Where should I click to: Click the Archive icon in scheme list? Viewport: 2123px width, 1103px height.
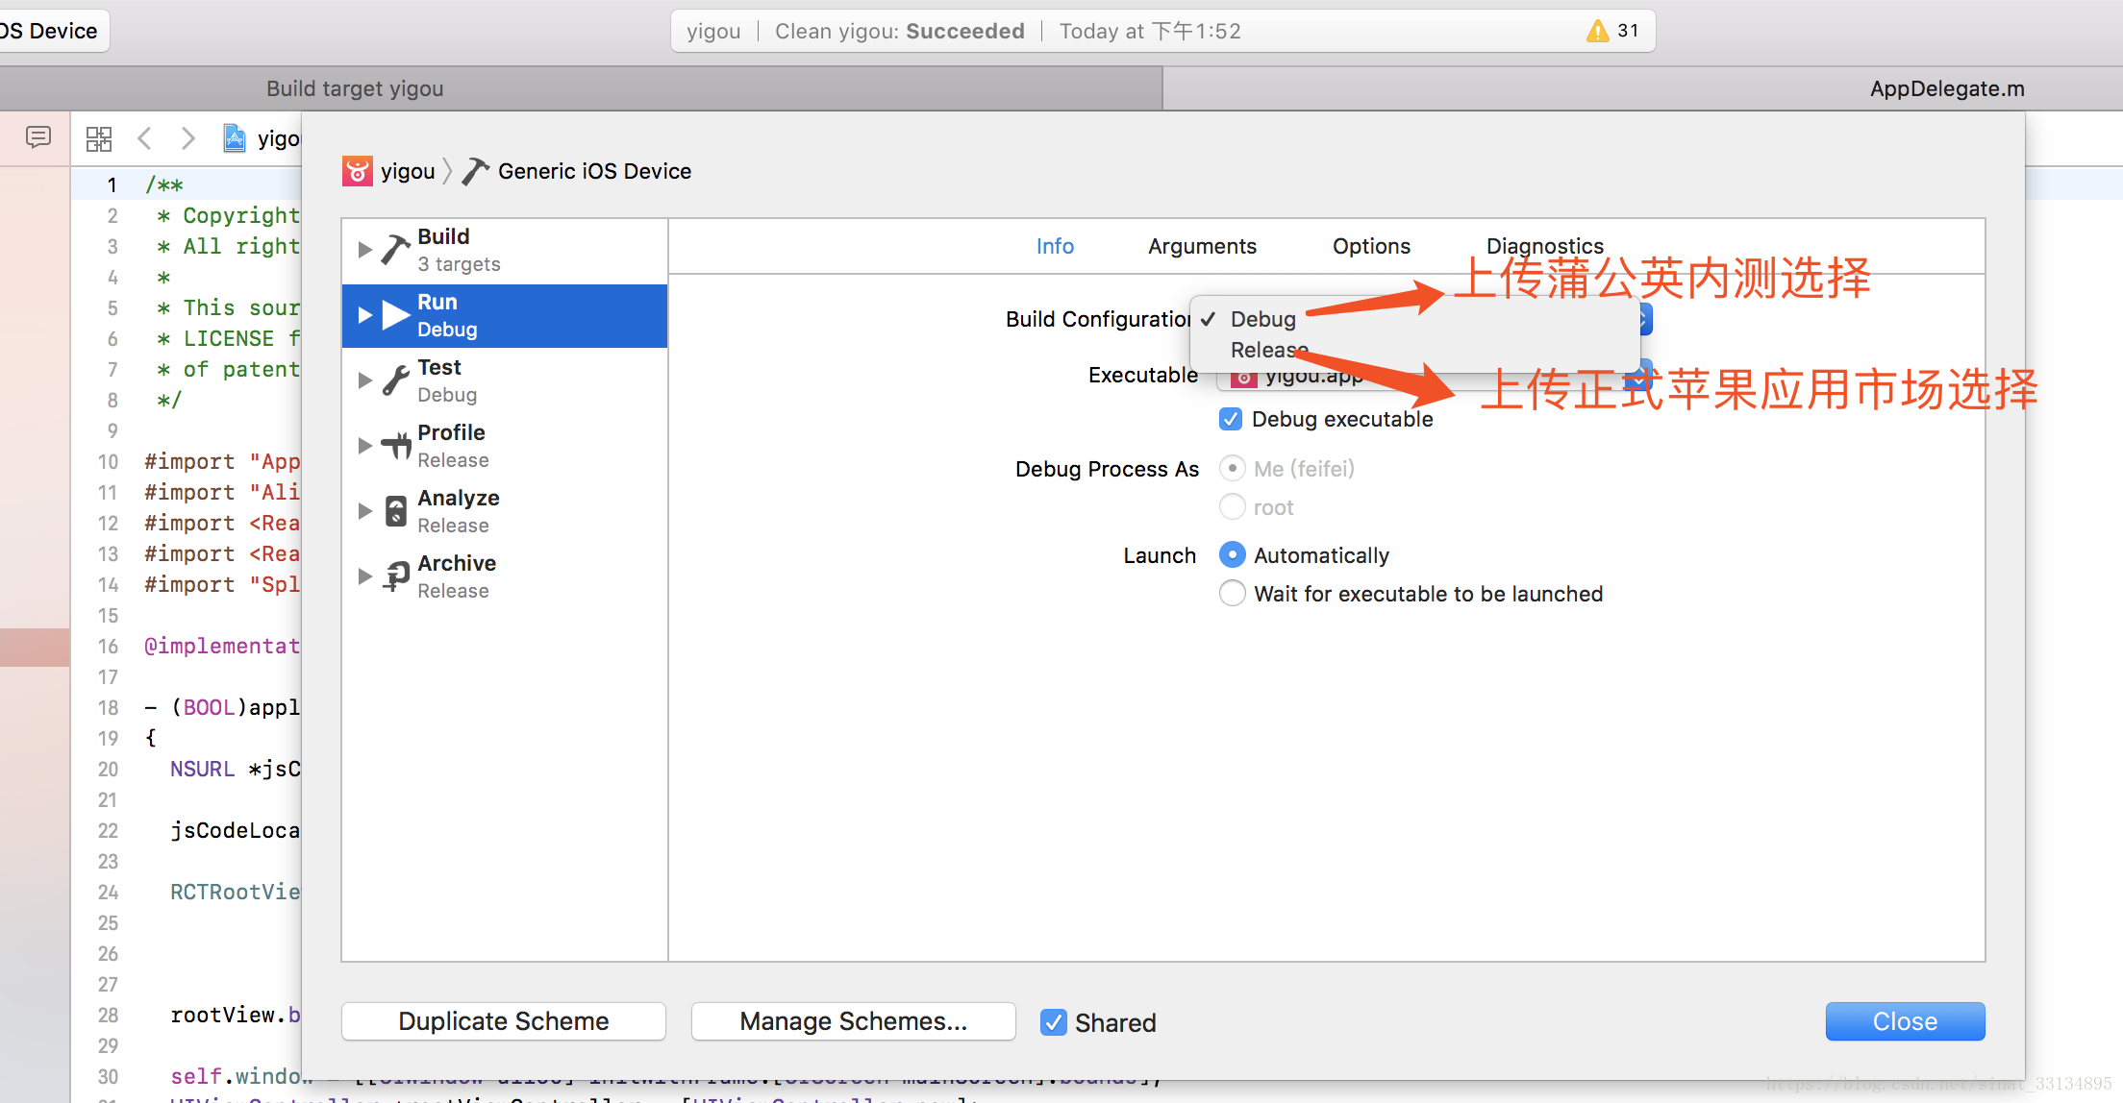pos(395,576)
